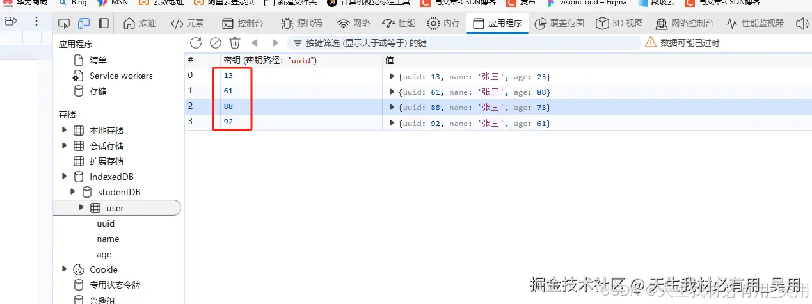This screenshot has height=304, width=812.
Task: Open the 性能监视器 tab
Action: (x=755, y=24)
